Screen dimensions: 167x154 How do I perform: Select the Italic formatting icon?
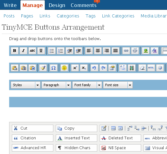point(23,51)
